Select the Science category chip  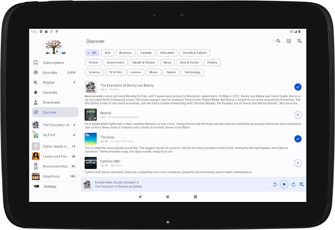click(x=94, y=72)
